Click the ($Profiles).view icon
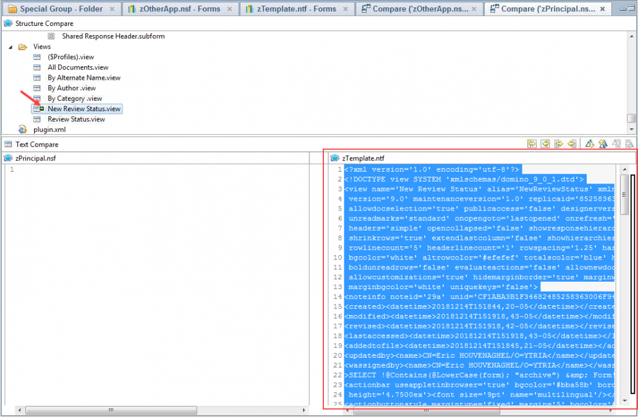 click(37, 57)
